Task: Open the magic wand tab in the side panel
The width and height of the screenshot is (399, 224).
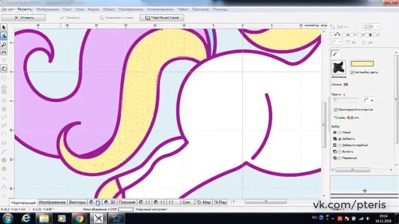Action: click(335, 54)
